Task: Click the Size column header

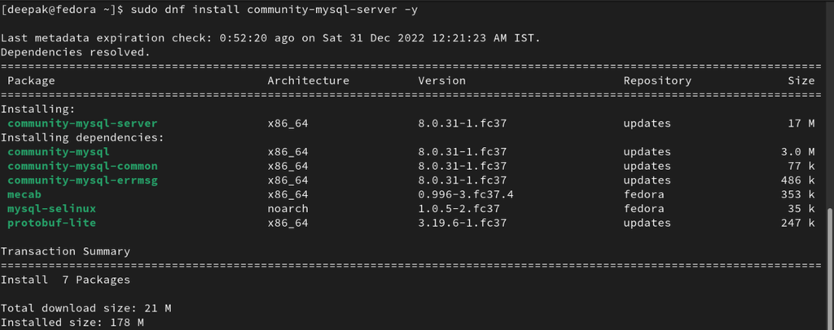Action: tap(801, 80)
